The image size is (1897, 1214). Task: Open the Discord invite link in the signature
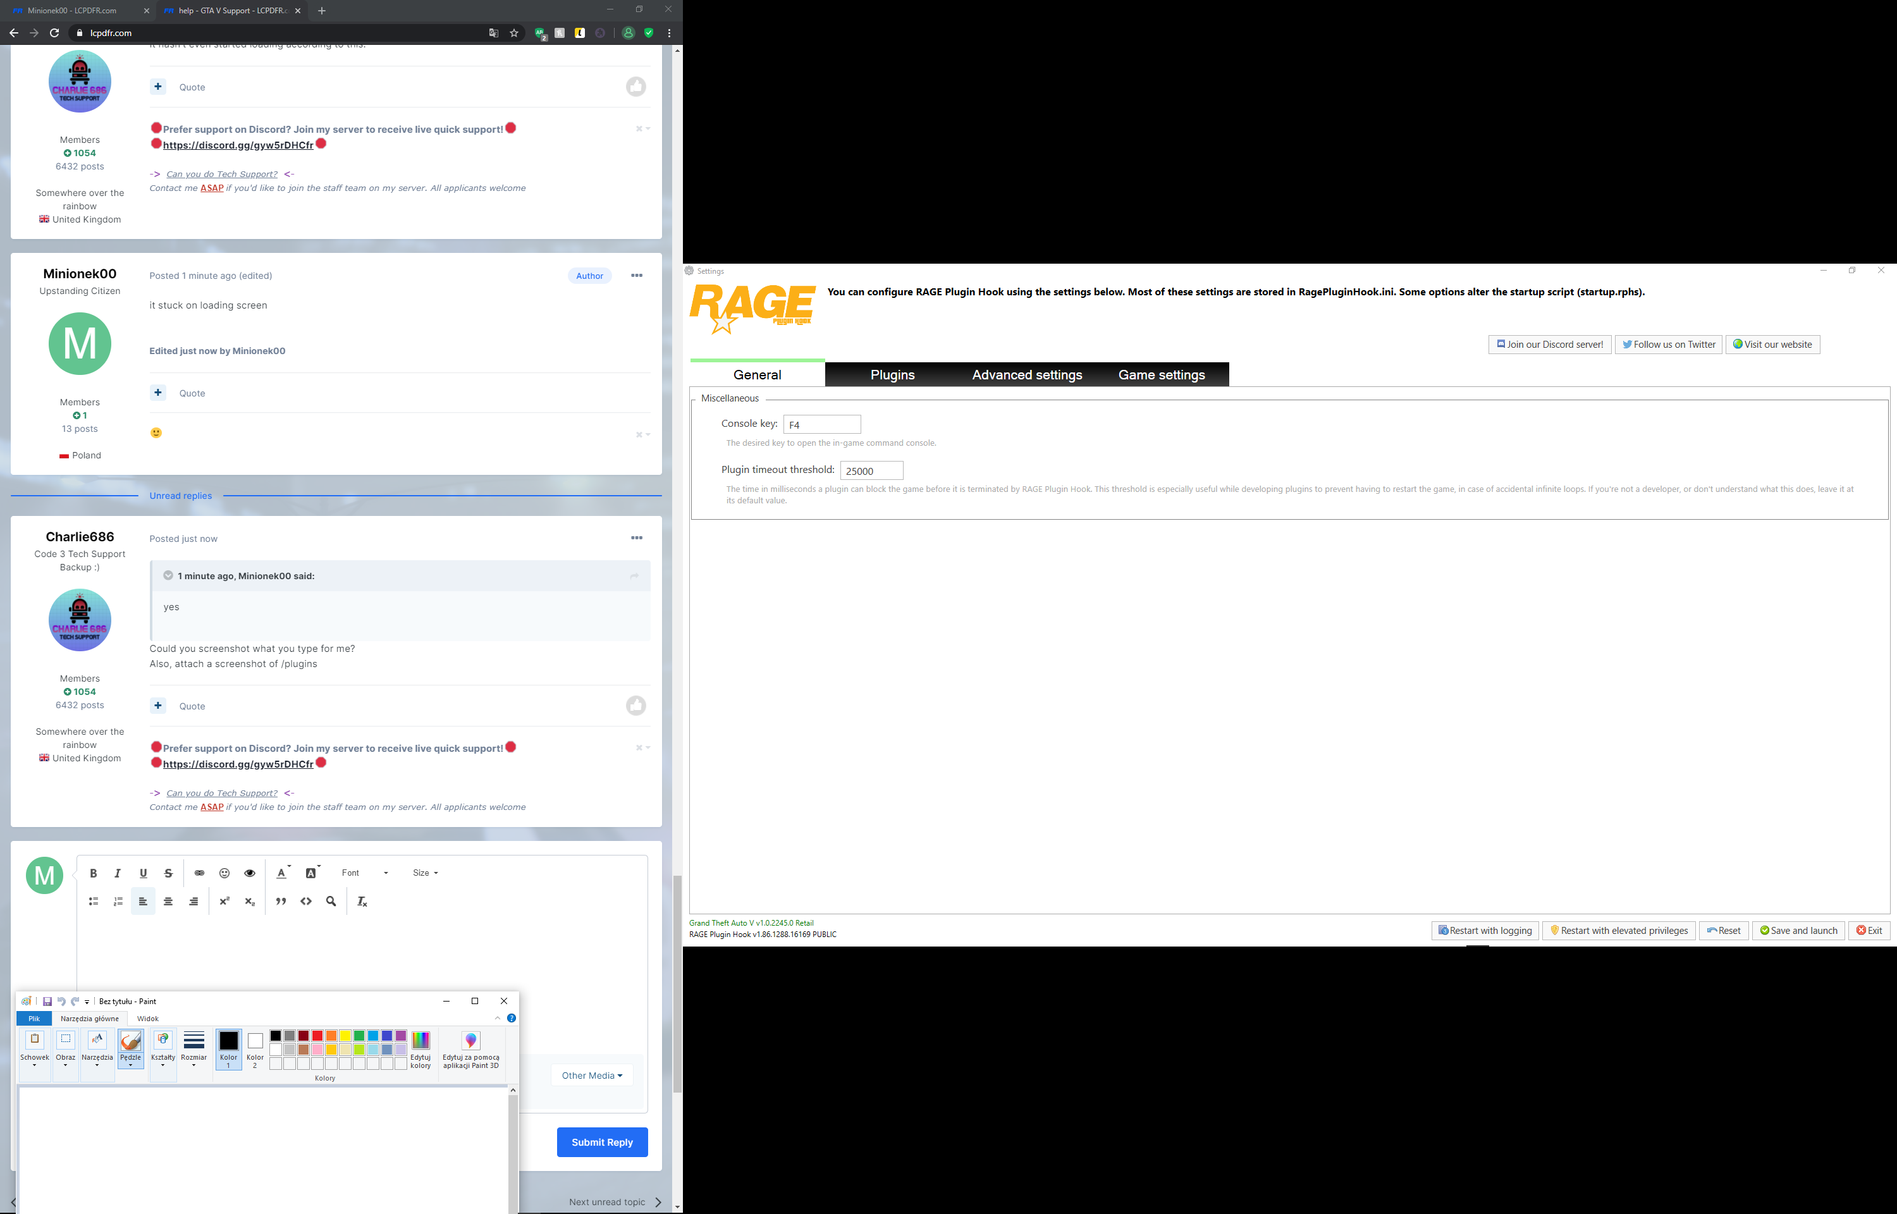coord(238,764)
